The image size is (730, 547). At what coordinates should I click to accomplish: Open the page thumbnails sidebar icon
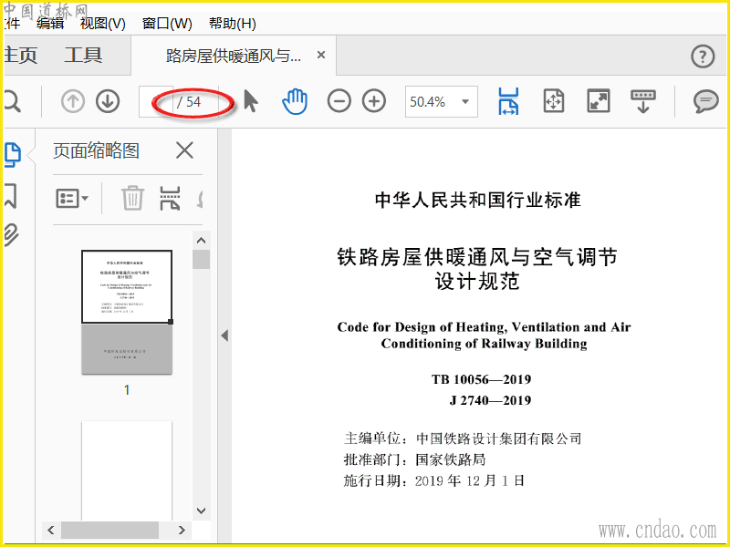[13, 154]
